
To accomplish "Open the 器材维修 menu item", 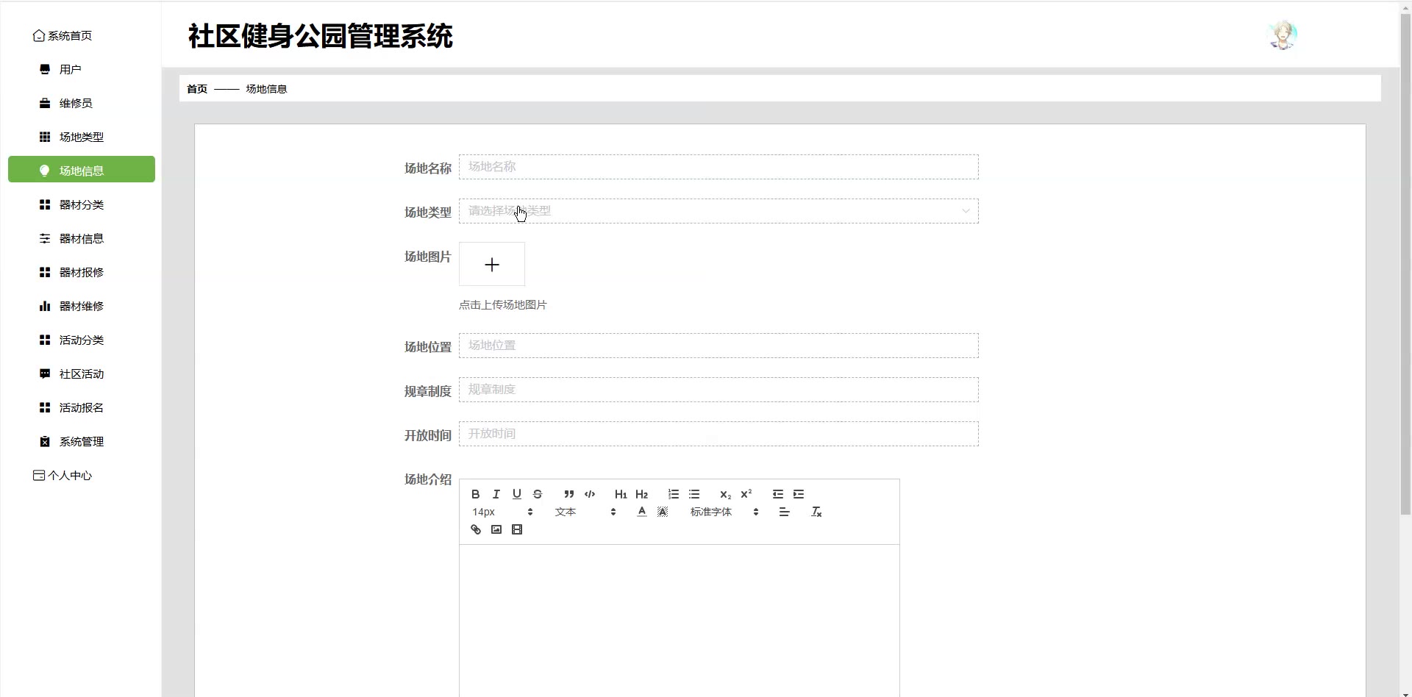I will click(x=82, y=306).
